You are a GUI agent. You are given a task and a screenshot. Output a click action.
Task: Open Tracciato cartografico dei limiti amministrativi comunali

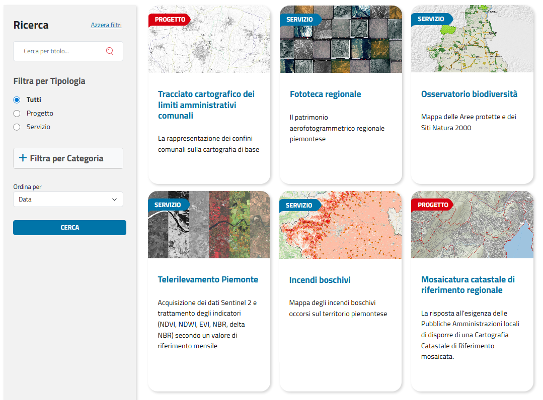[206, 105]
